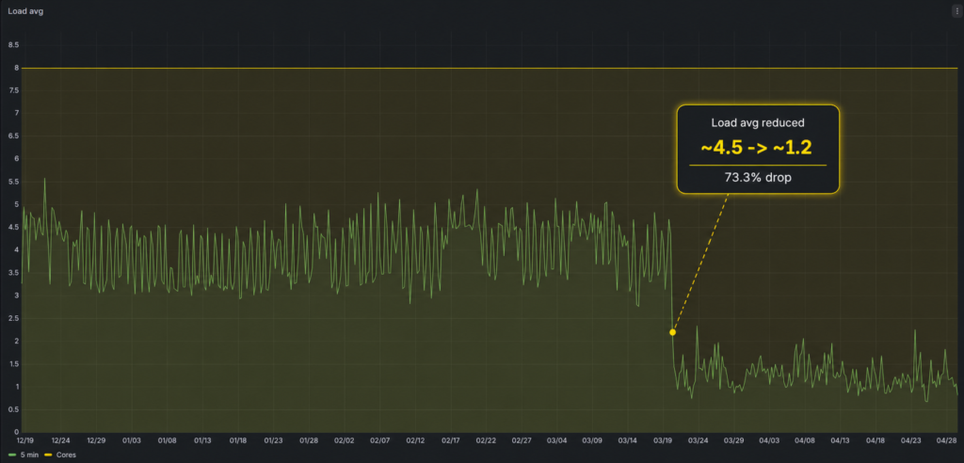The width and height of the screenshot is (964, 463).
Task: Open the Load avg panel title menu
Action: point(25,11)
